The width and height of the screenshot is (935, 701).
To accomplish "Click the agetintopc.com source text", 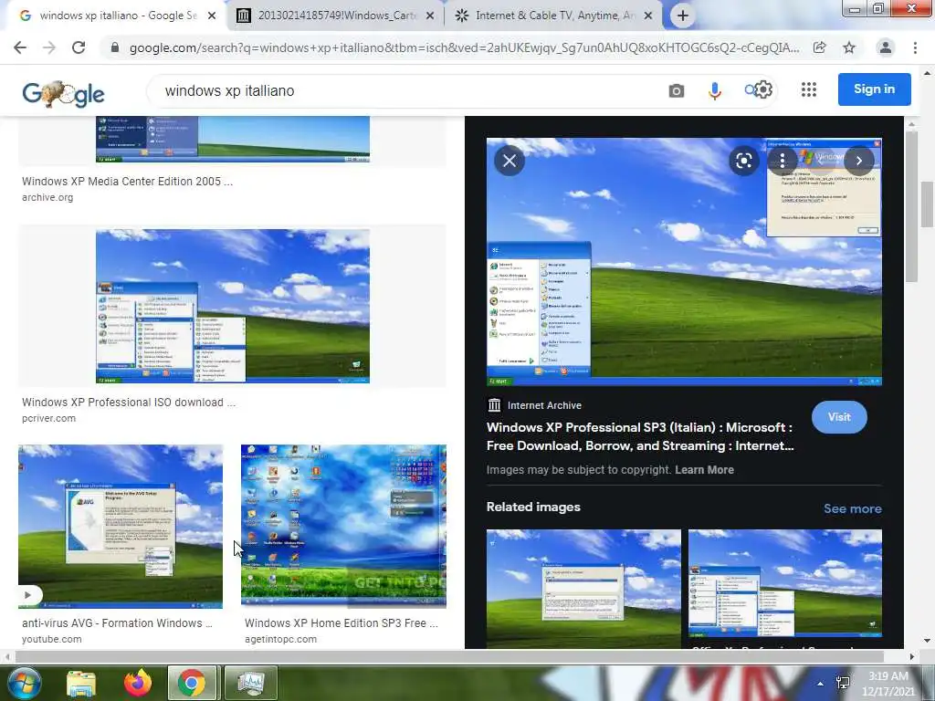I will coord(281,639).
